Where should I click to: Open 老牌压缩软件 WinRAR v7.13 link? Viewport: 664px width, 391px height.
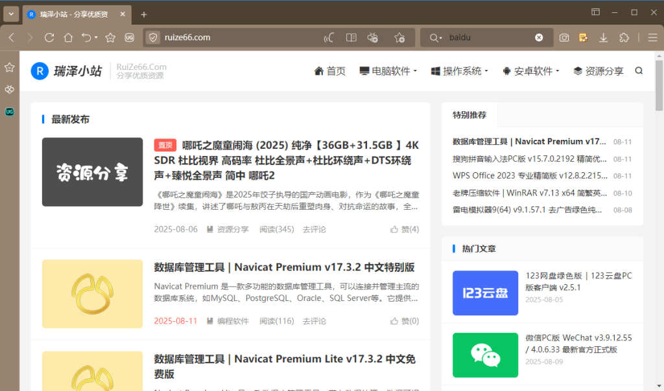point(530,193)
